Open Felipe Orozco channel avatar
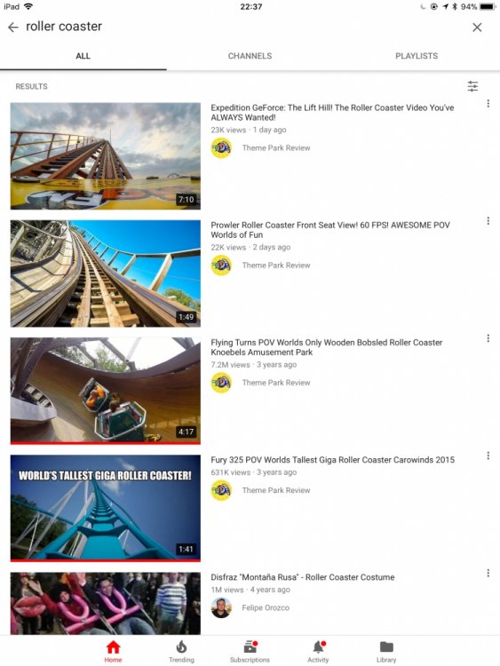This screenshot has width=500, height=666. (x=221, y=607)
